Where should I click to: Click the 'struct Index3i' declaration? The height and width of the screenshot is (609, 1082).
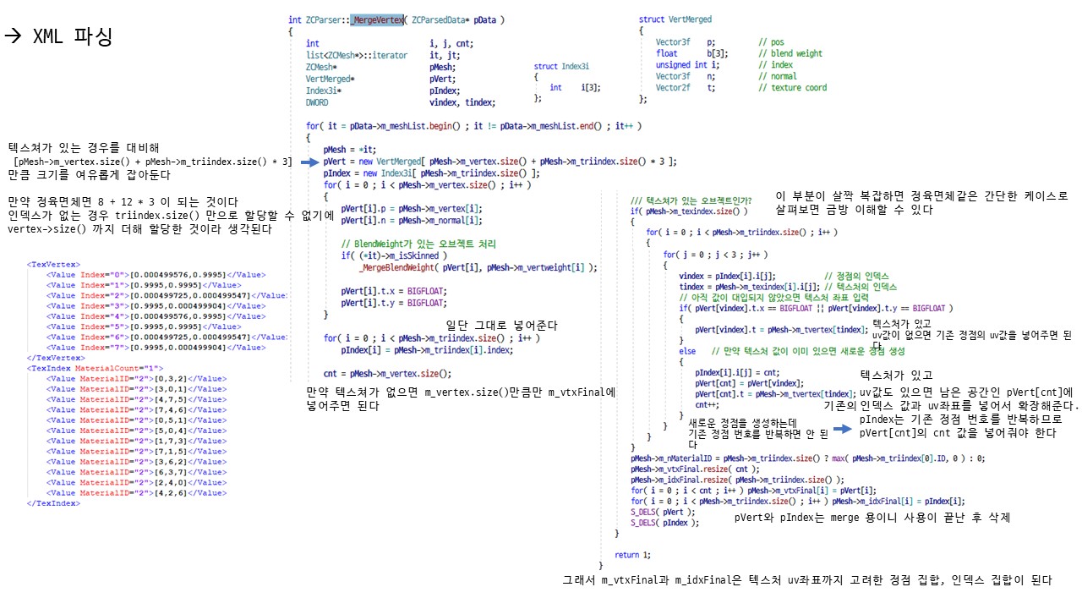[x=561, y=65]
